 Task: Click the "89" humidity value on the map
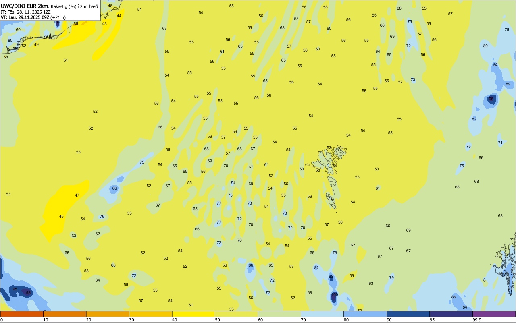(x=508, y=84)
